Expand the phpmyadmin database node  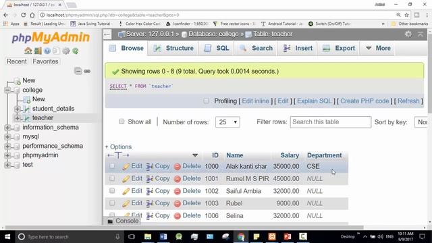7,155
